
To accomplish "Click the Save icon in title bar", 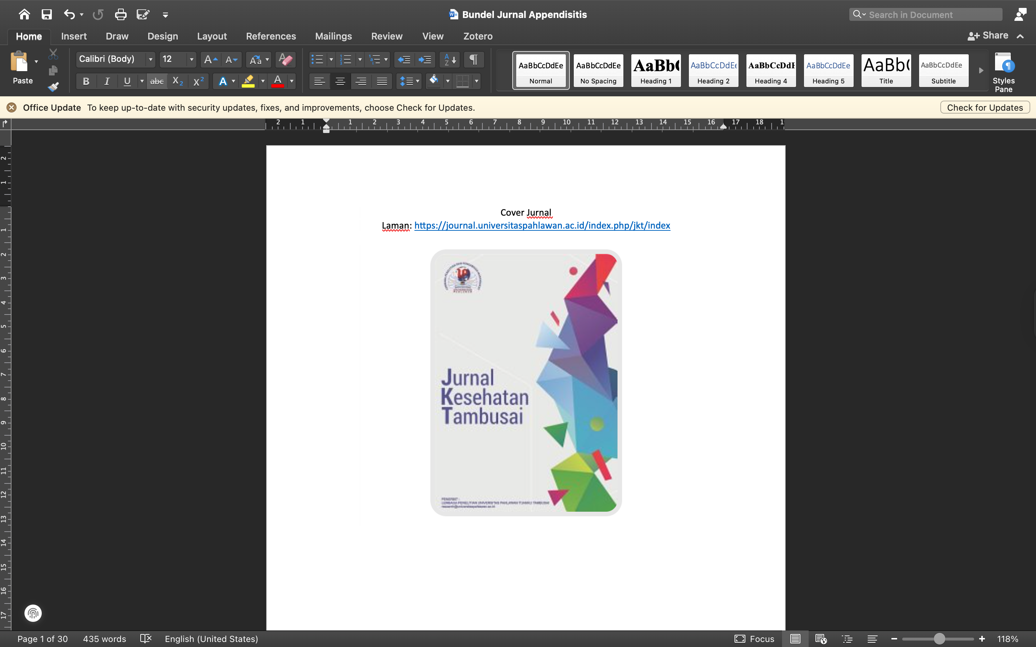I will pos(47,14).
